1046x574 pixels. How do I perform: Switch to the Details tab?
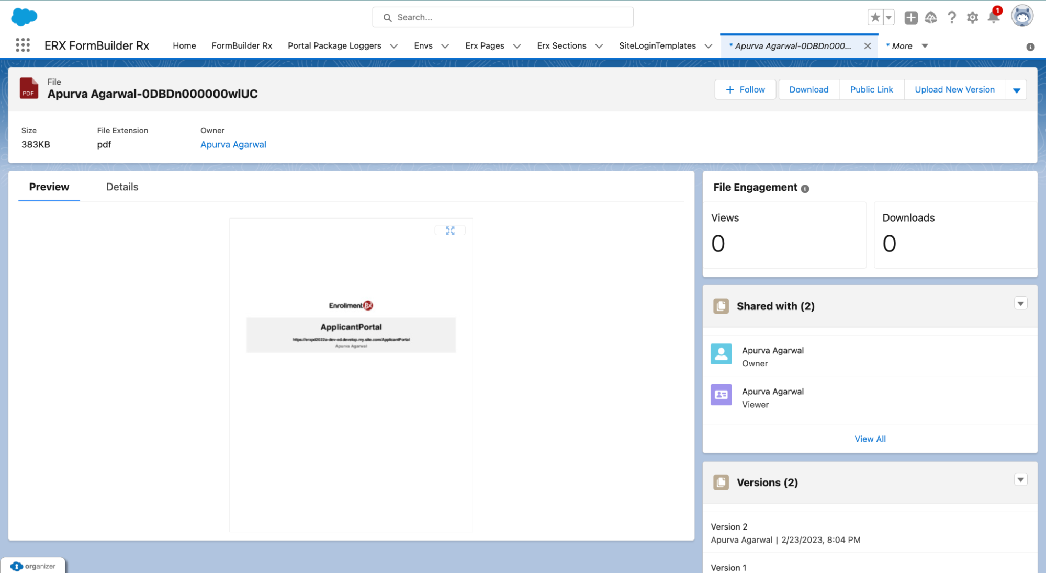[122, 187]
